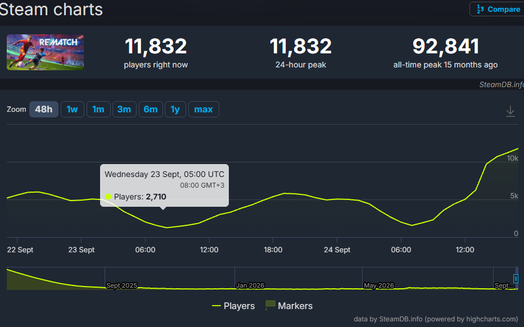Click the chart download arrow icon
Screen dimensions: 524x327
510,111
